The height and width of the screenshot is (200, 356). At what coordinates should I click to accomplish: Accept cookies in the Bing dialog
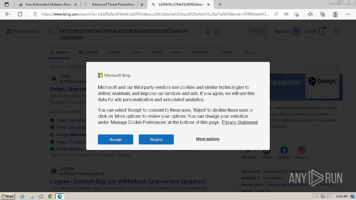click(115, 139)
